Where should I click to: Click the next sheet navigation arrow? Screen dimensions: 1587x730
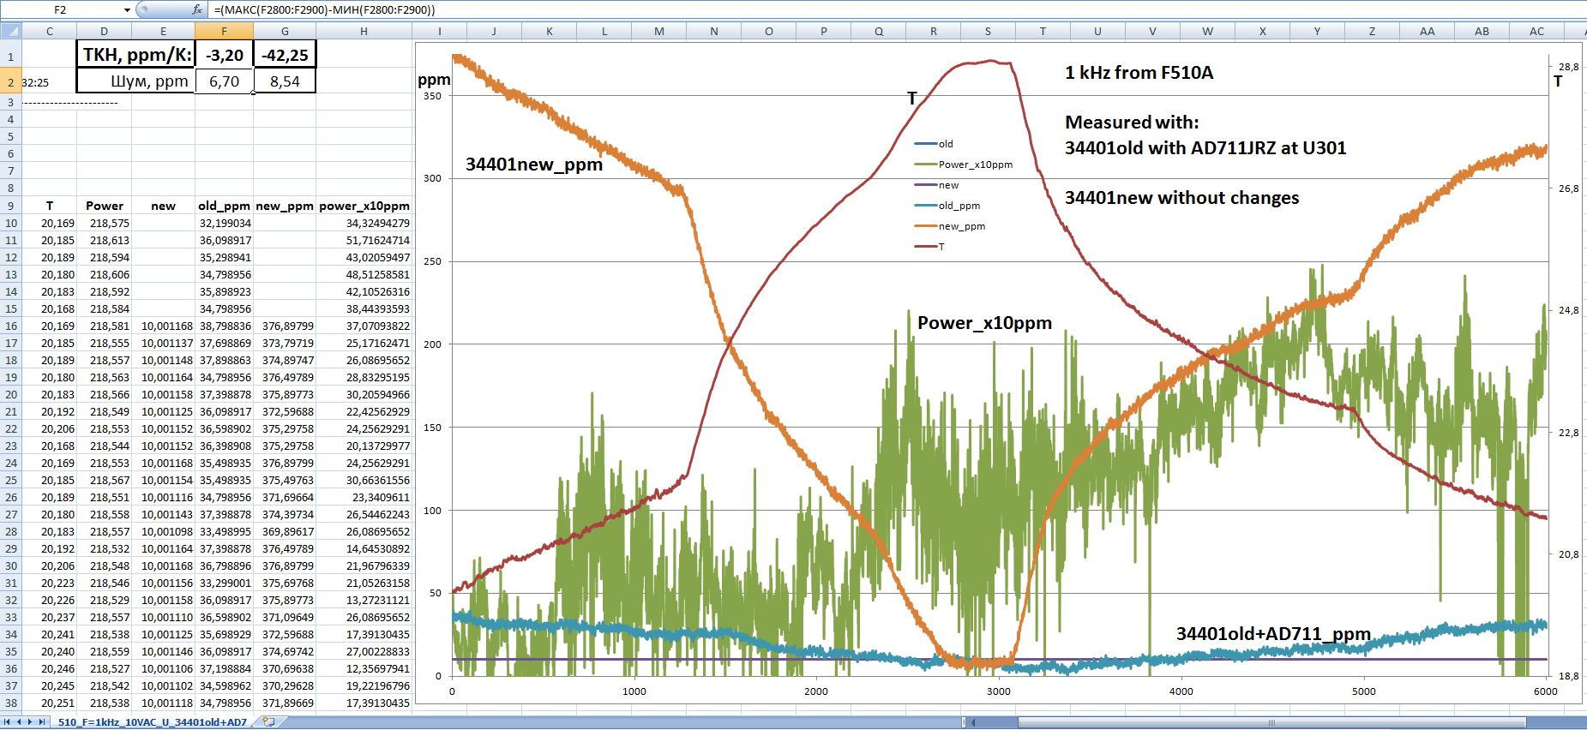click(30, 722)
